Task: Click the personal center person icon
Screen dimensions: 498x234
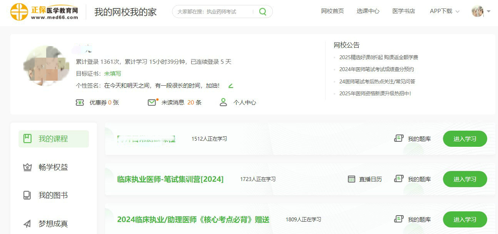Action: coord(223,103)
